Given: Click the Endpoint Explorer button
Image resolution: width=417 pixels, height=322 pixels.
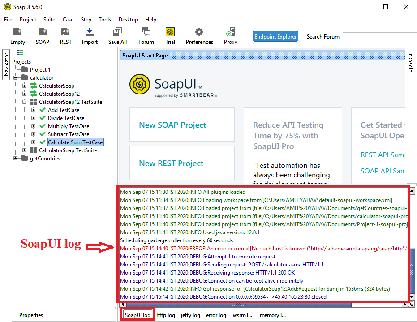Looking at the screenshot, I should (275, 37).
